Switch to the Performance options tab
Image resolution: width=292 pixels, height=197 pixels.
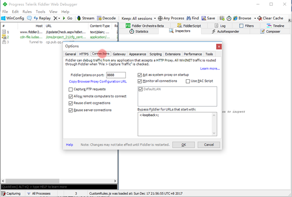coord(193,54)
